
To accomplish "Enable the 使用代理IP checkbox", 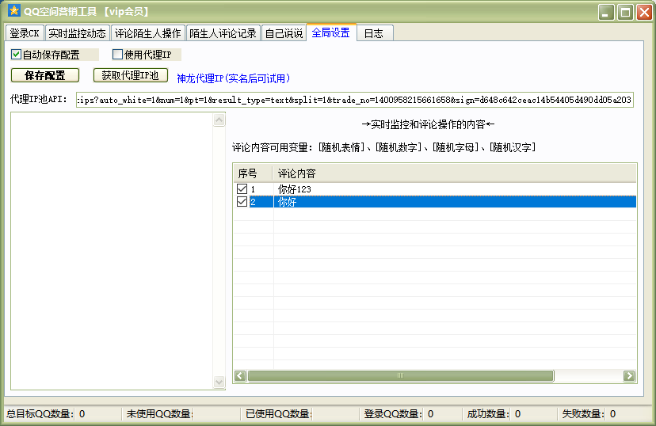I will 117,55.
